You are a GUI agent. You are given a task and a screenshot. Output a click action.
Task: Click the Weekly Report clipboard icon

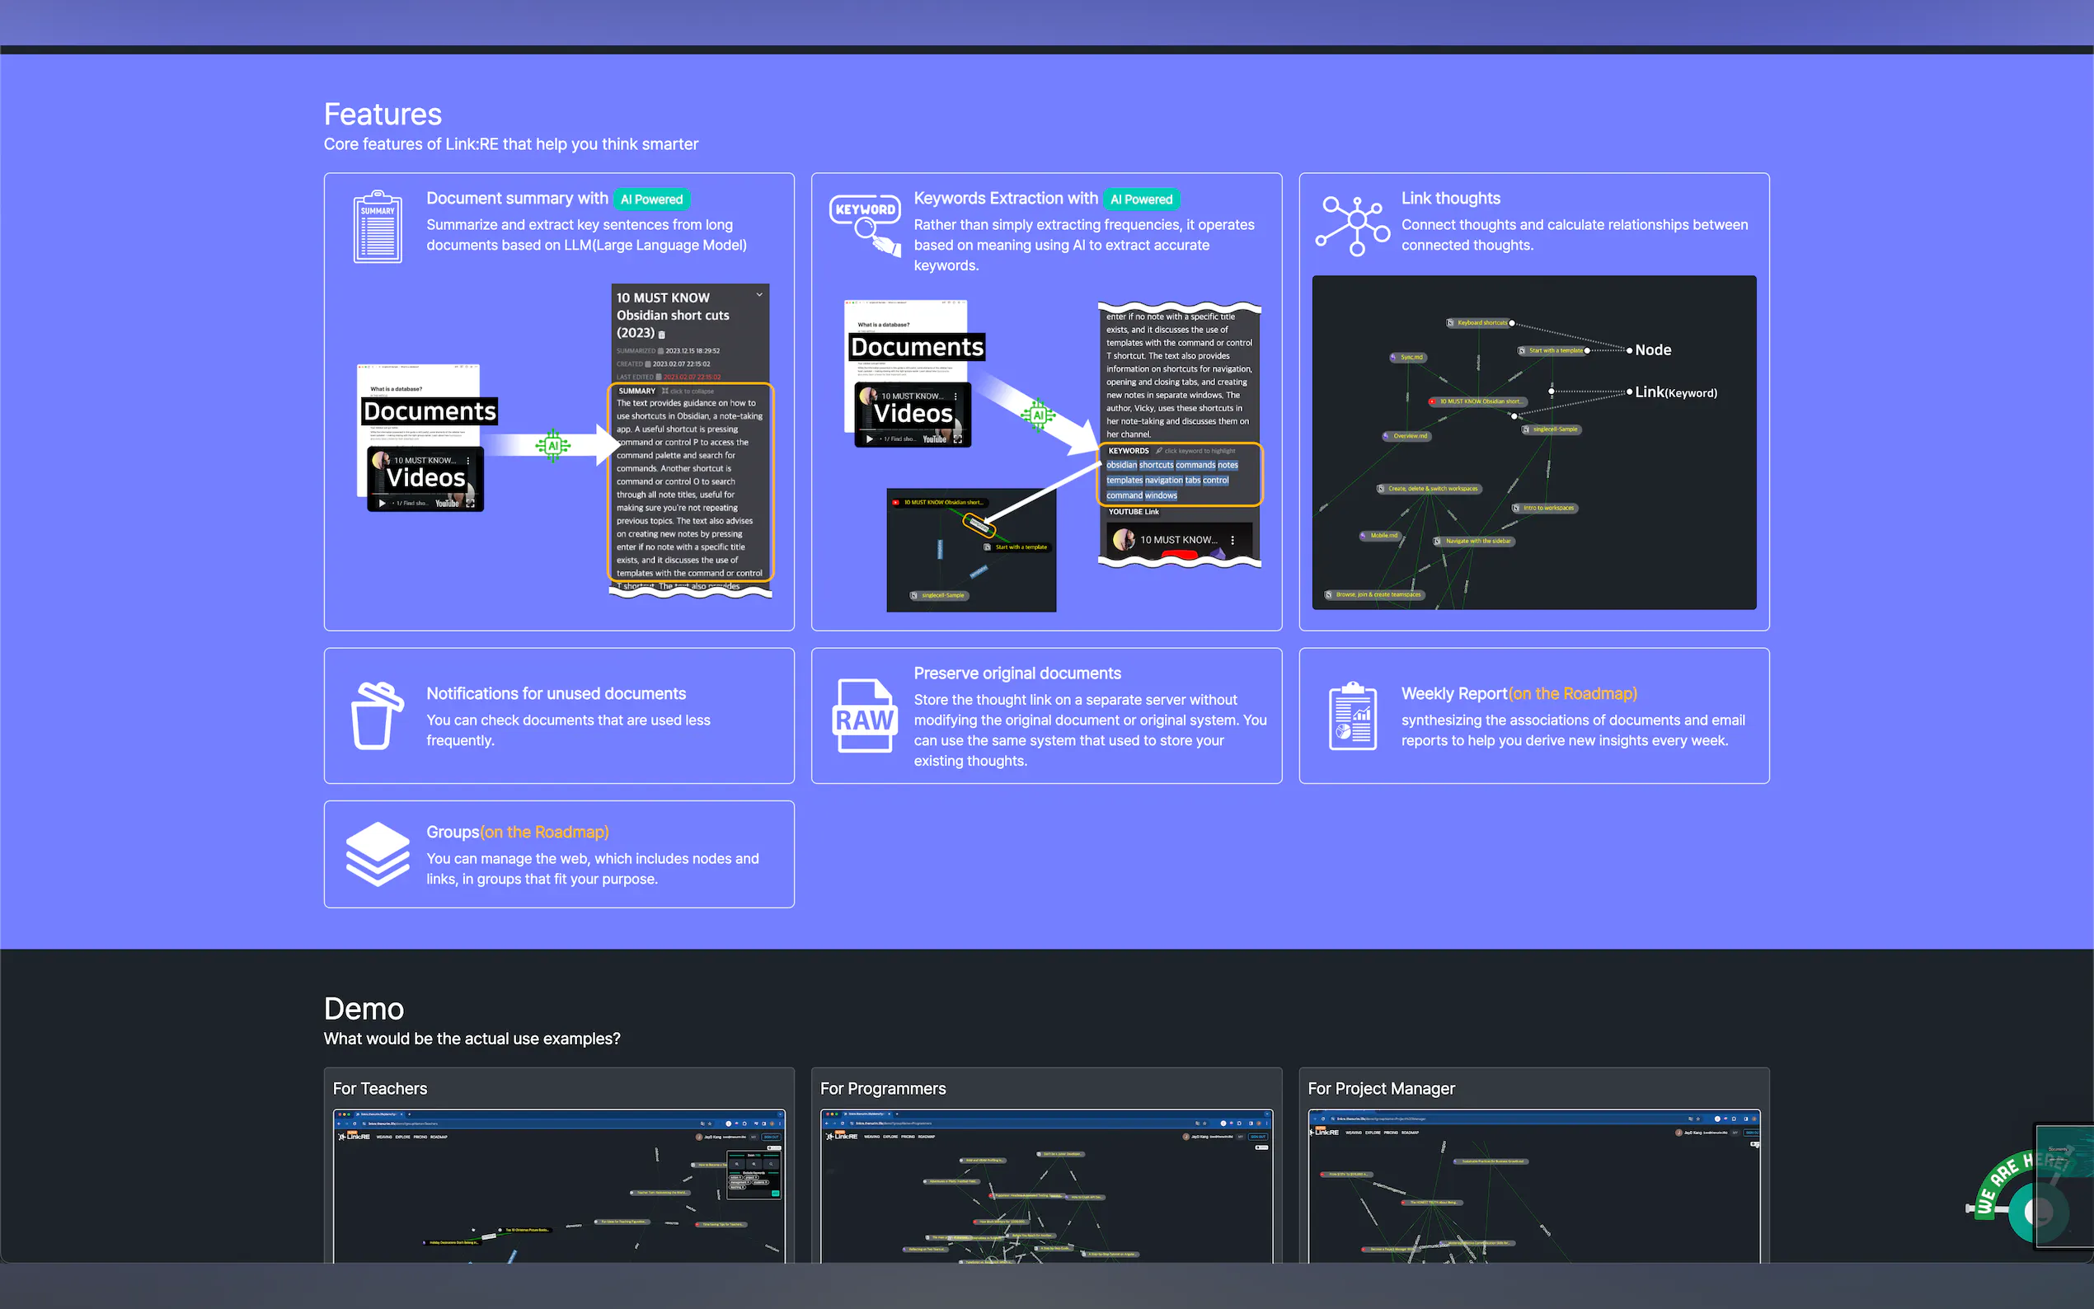coord(1352,716)
